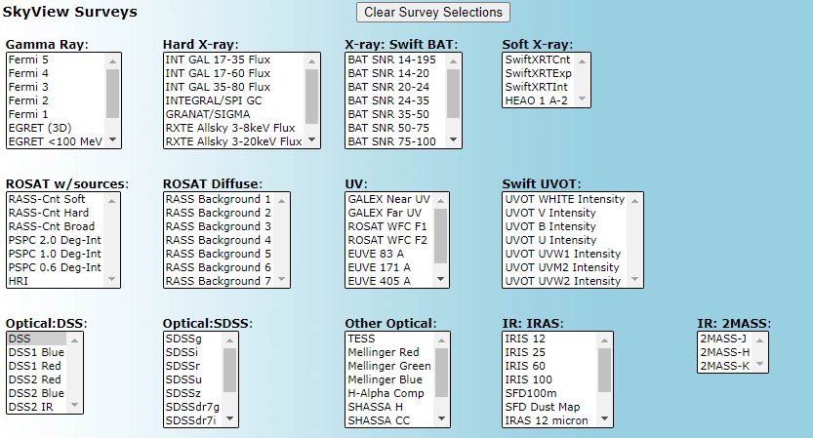Viewport: 813px width, 438px height.
Task: Select RXTE Allsky 3-8keV Flux
Action: coord(234,128)
